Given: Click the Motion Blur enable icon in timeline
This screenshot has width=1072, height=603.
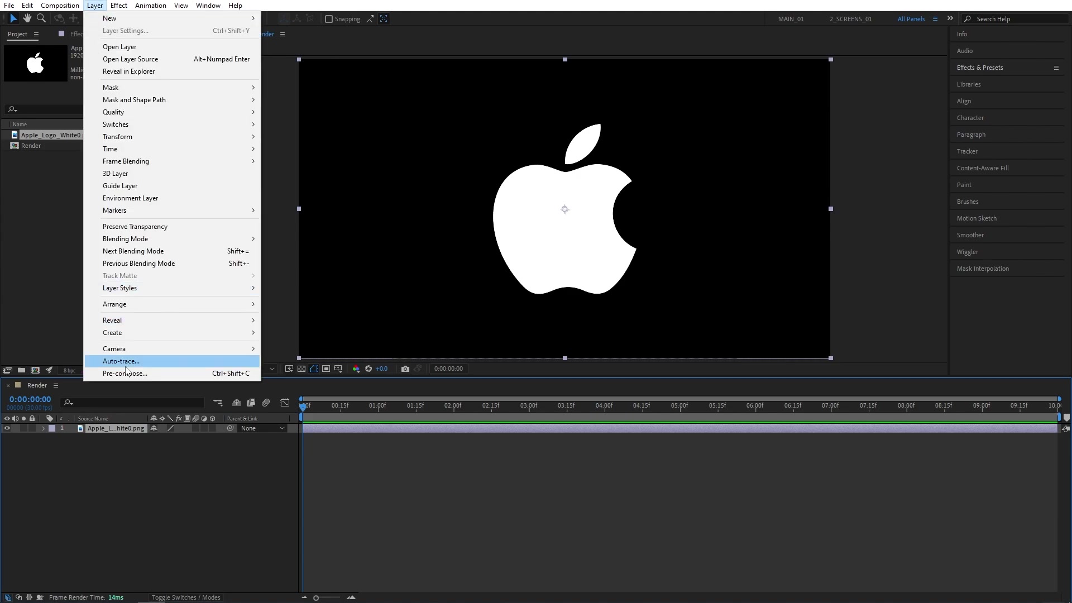Looking at the screenshot, I should click(266, 403).
